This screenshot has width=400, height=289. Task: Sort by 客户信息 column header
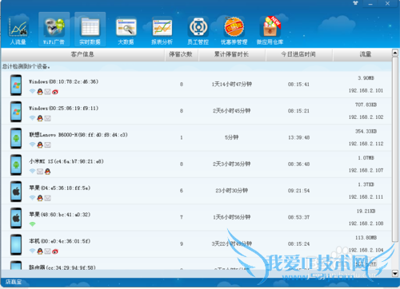82,54
